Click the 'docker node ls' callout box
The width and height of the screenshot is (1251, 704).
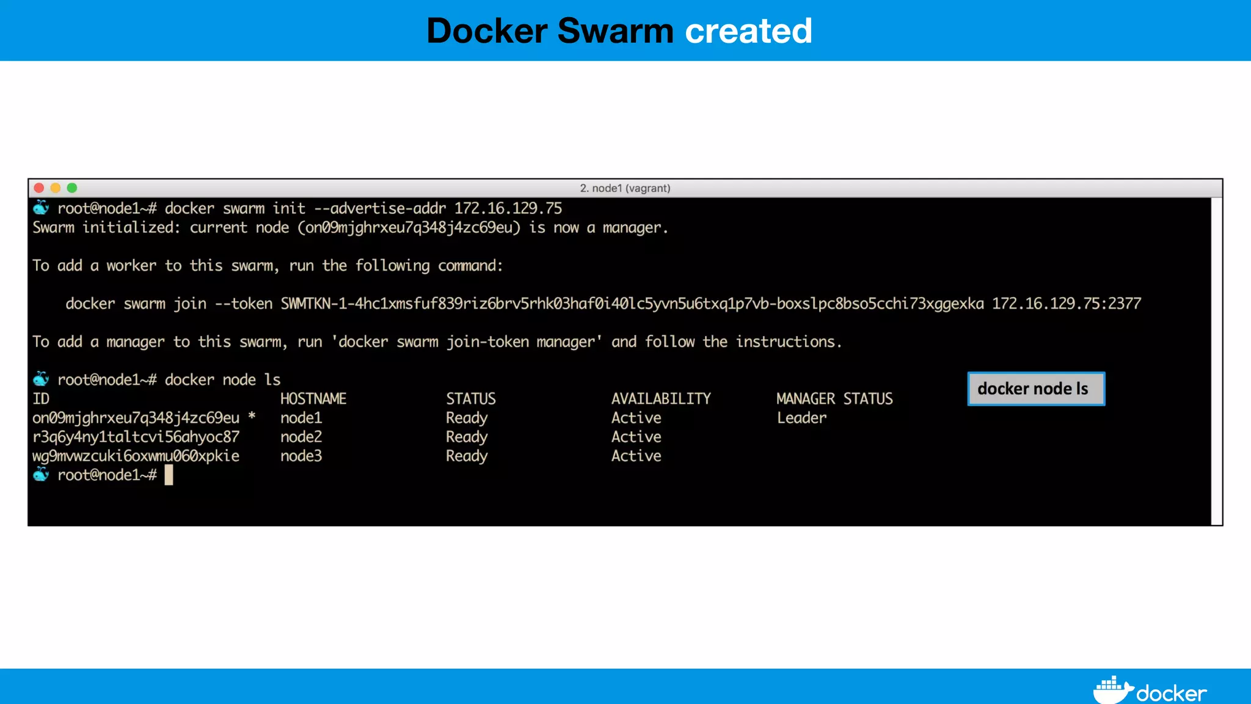[1036, 389]
